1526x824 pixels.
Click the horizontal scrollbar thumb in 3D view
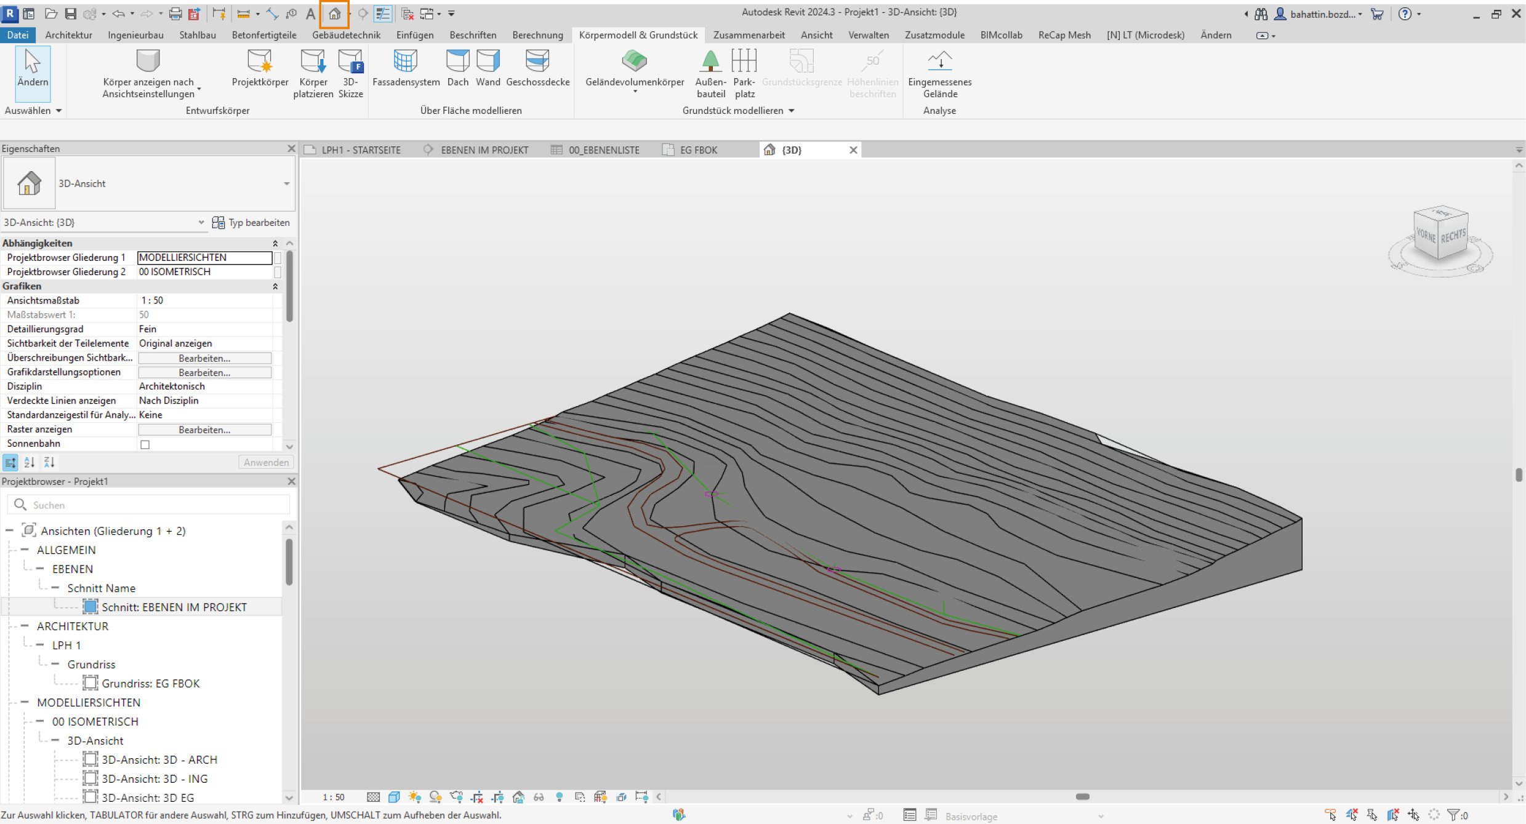coord(1082,797)
